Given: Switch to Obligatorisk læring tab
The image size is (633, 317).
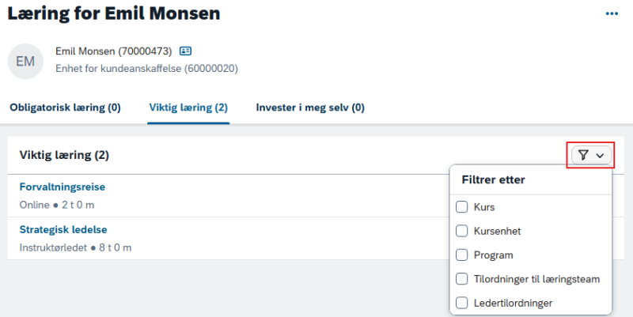Looking at the screenshot, I should tap(65, 108).
